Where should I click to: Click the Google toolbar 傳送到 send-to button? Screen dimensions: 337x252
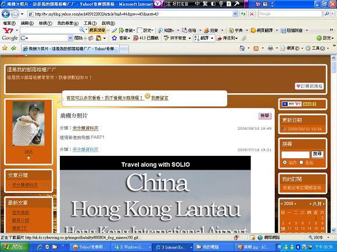pos(227,38)
